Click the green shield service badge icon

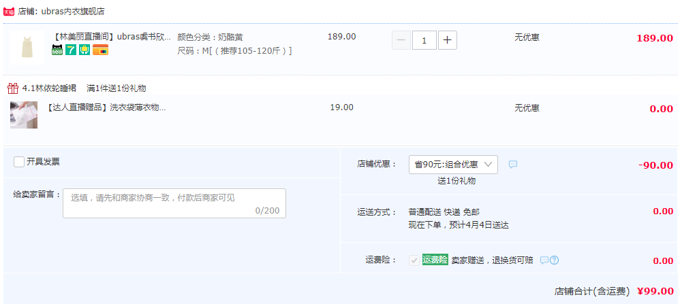pos(84,50)
